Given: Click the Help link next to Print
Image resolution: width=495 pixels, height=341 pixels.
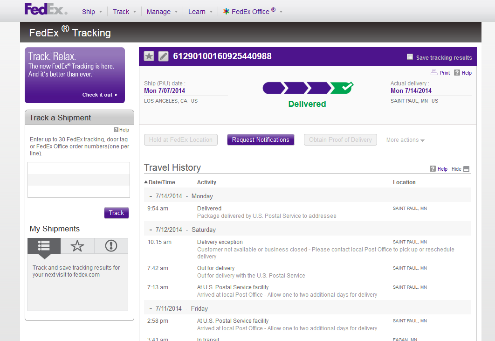Looking at the screenshot, I should (x=467, y=73).
